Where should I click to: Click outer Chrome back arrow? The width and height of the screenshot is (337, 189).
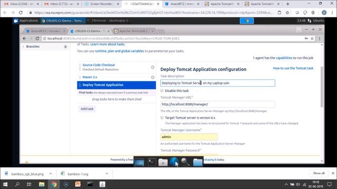[5, 13]
